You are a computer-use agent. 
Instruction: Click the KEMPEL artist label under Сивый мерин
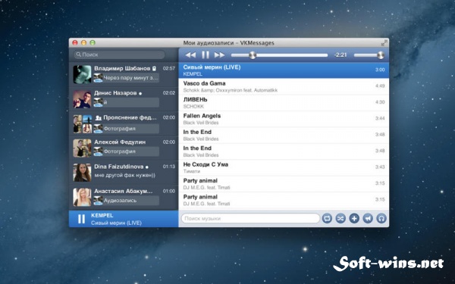[x=193, y=74]
